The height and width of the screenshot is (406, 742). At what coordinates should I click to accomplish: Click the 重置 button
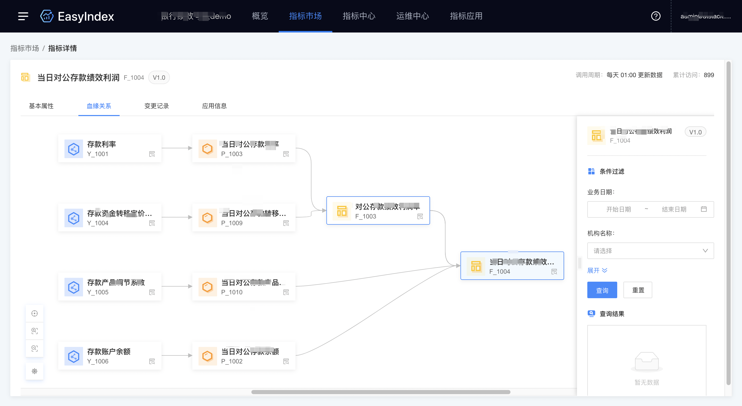tap(638, 290)
